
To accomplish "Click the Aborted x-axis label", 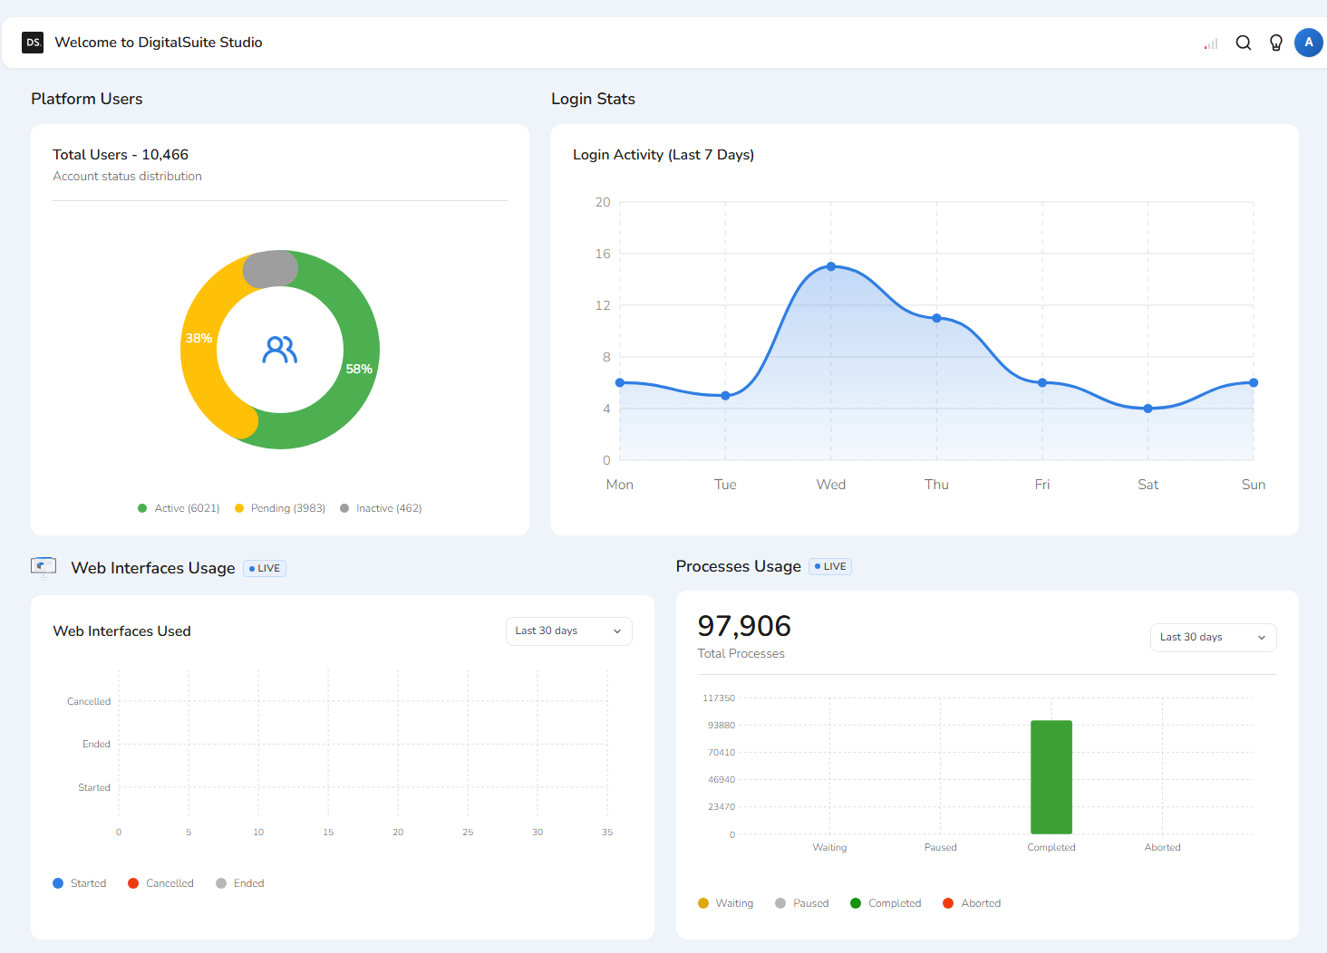I will [x=1163, y=848].
